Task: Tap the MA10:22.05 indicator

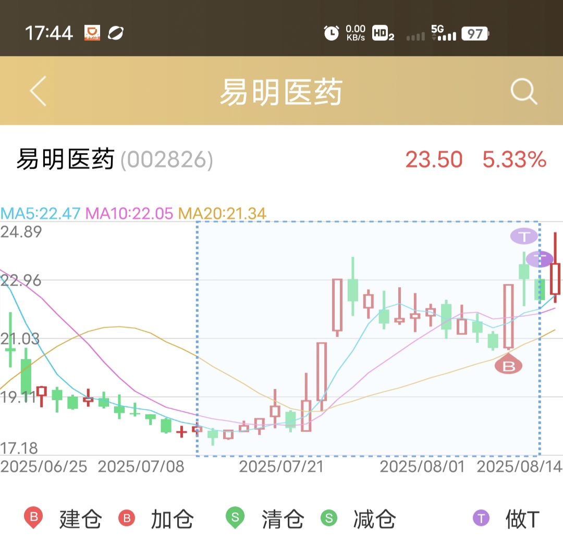Action: [x=129, y=213]
